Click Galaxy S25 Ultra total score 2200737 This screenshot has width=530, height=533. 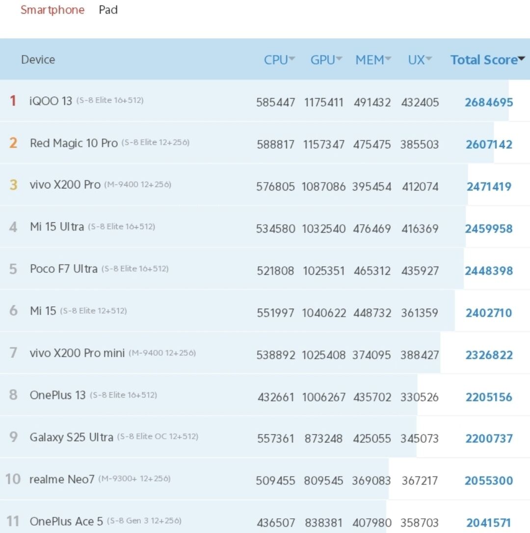point(489,438)
